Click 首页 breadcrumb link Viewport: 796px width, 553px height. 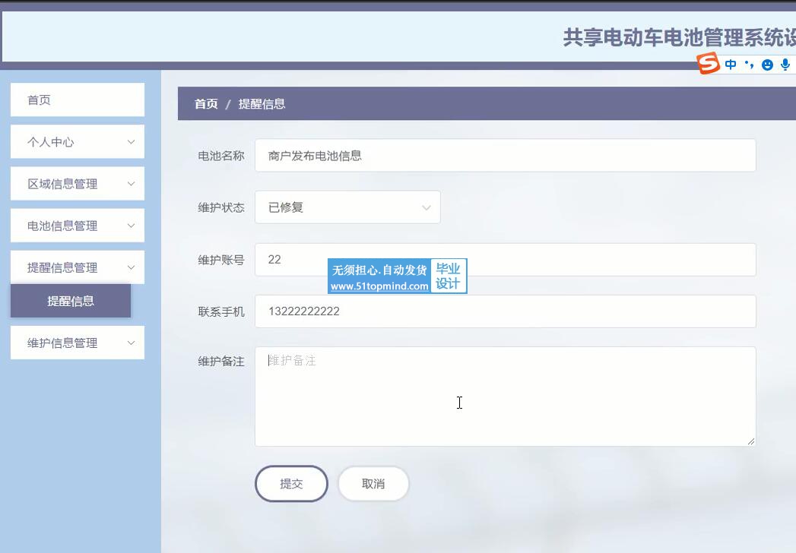point(206,104)
